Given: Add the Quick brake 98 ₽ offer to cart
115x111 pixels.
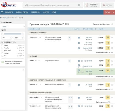Looking at the screenshot, I should [x=108, y=97].
